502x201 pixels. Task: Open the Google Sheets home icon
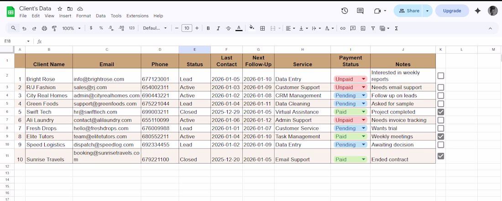click(10, 12)
